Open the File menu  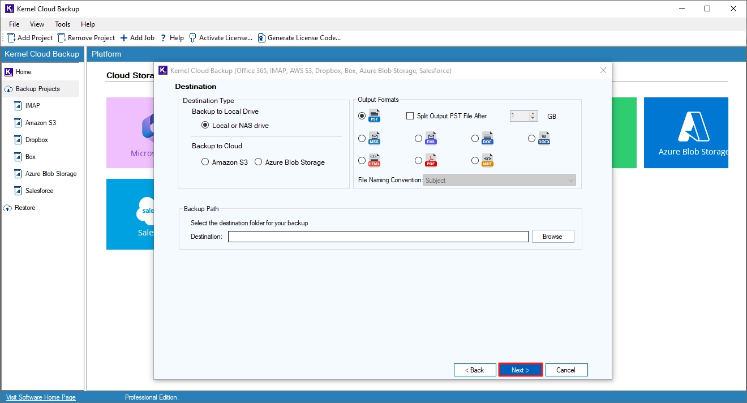pos(14,24)
